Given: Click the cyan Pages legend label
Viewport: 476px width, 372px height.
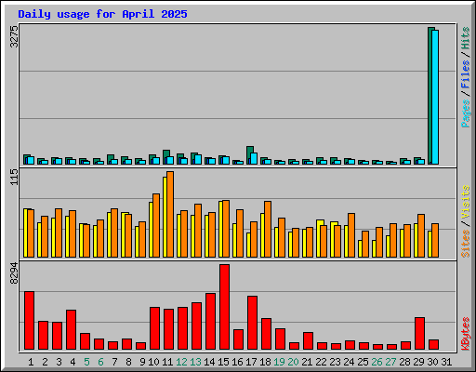Looking at the screenshot, I should click(x=465, y=113).
